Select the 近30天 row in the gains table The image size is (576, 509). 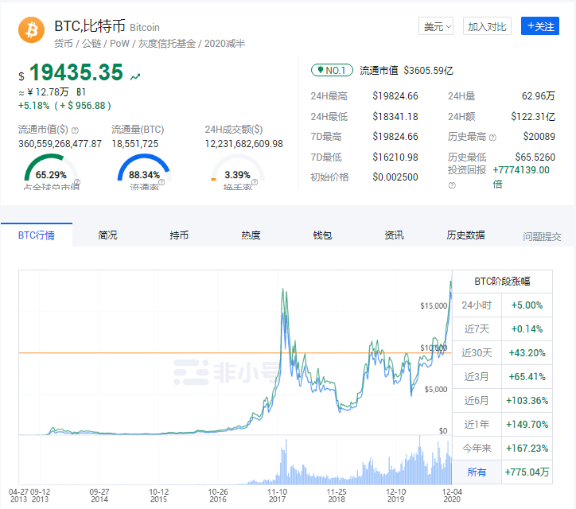477,352
